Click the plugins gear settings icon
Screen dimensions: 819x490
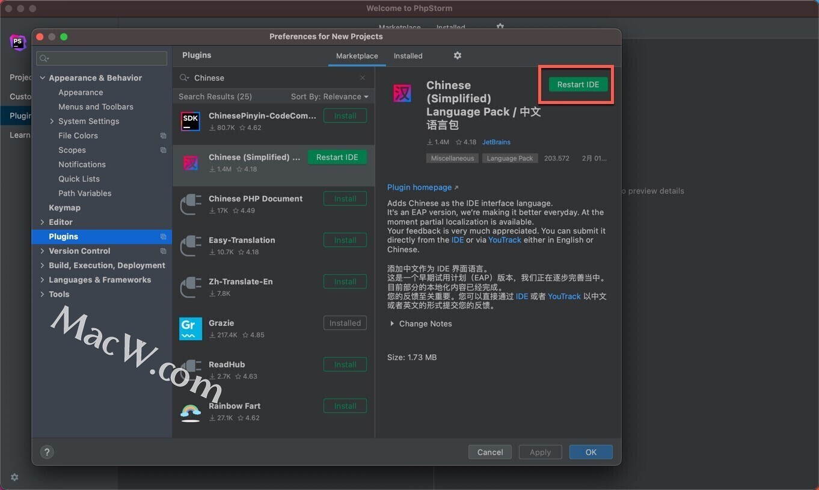(x=457, y=55)
